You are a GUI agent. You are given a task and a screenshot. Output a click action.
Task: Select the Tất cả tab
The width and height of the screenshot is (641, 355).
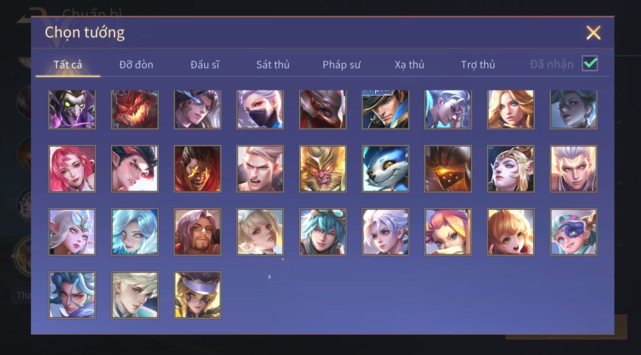[x=68, y=65]
